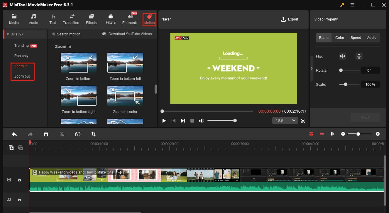Collapse the Player side panel chevron
The width and height of the screenshot is (389, 213).
click(x=312, y=68)
